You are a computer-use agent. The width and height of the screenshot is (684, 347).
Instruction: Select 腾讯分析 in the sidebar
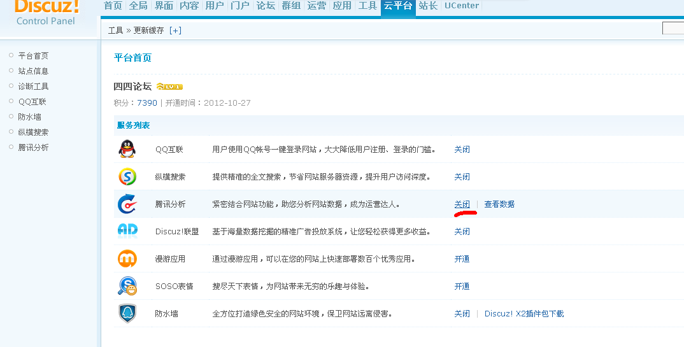(x=33, y=147)
